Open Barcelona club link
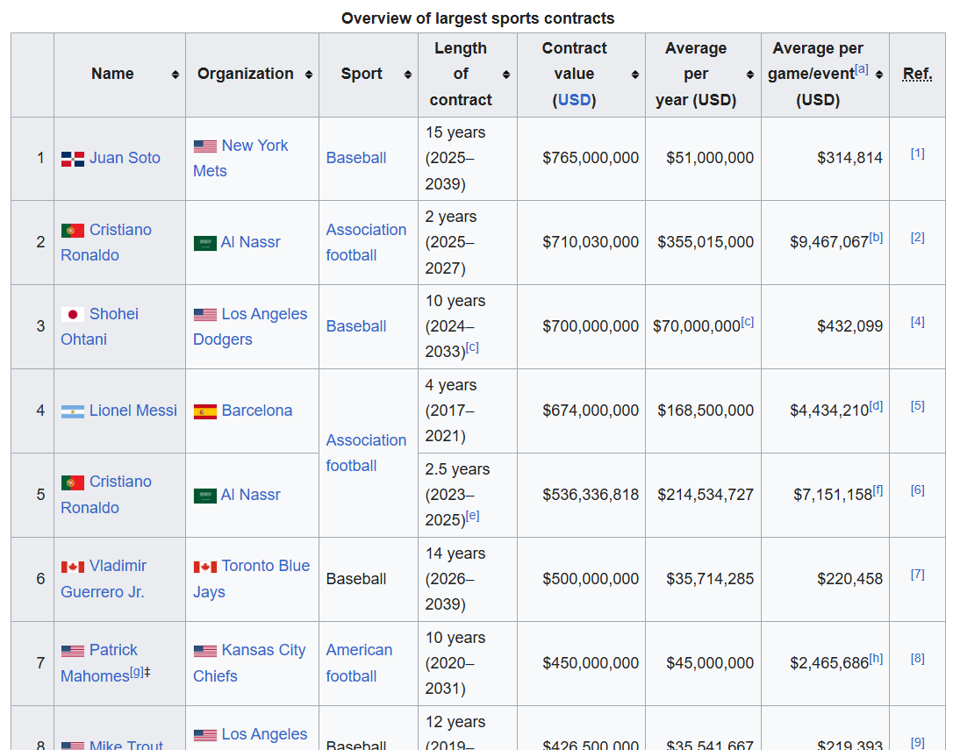 point(256,411)
